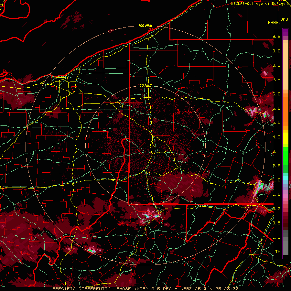Click the 50 NMI range ring label
Image resolution: width=291 pixels, height=291 pixels.
(x=146, y=86)
